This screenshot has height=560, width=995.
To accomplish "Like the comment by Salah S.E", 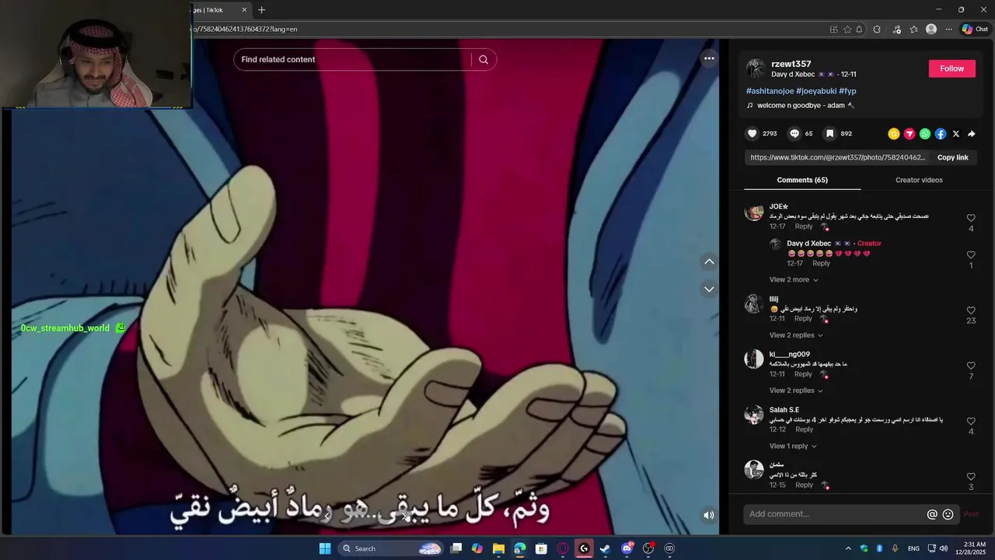I will pyautogui.click(x=971, y=422).
